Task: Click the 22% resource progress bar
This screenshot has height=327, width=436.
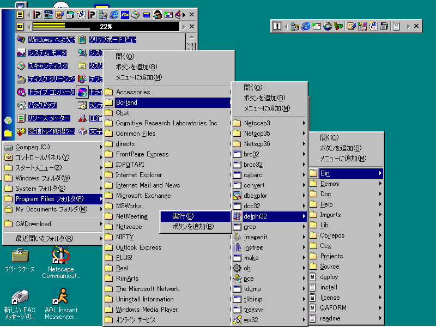Action: pos(106,26)
